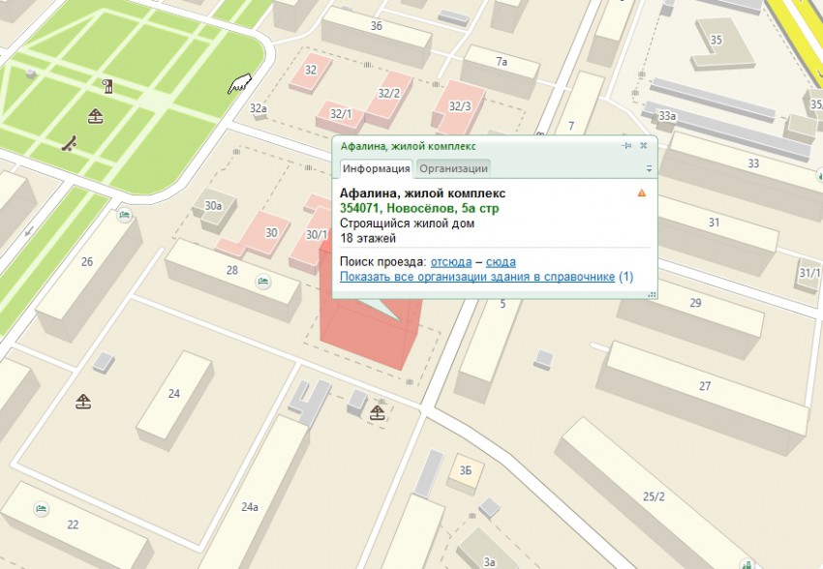
Task: Select the Информация tab
Action: (x=377, y=168)
